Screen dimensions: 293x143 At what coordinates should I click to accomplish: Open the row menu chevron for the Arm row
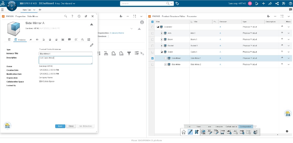[x=289, y=33]
